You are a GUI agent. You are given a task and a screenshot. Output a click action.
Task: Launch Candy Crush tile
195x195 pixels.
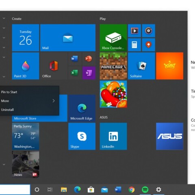click(x=113, y=94)
